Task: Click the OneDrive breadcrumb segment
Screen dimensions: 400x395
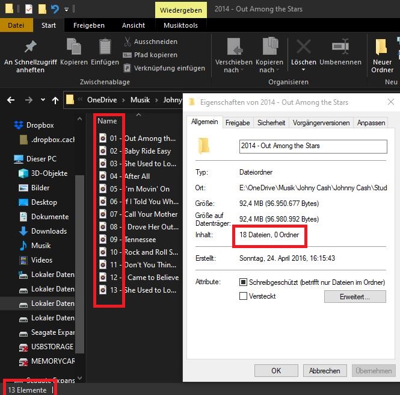Action: [102, 100]
